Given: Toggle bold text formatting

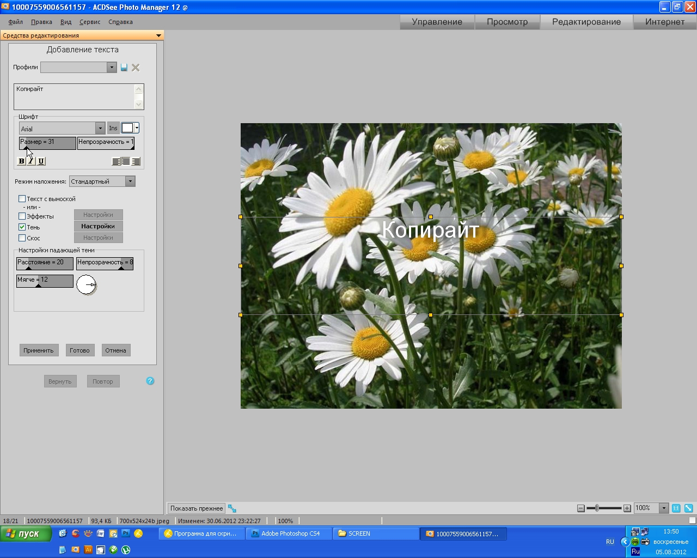Looking at the screenshot, I should [22, 161].
